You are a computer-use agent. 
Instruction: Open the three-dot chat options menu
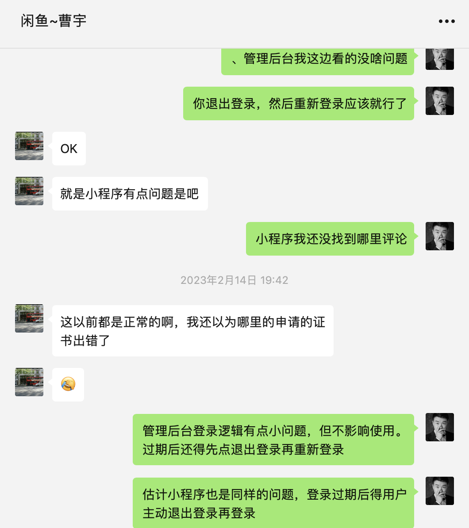coord(446,21)
